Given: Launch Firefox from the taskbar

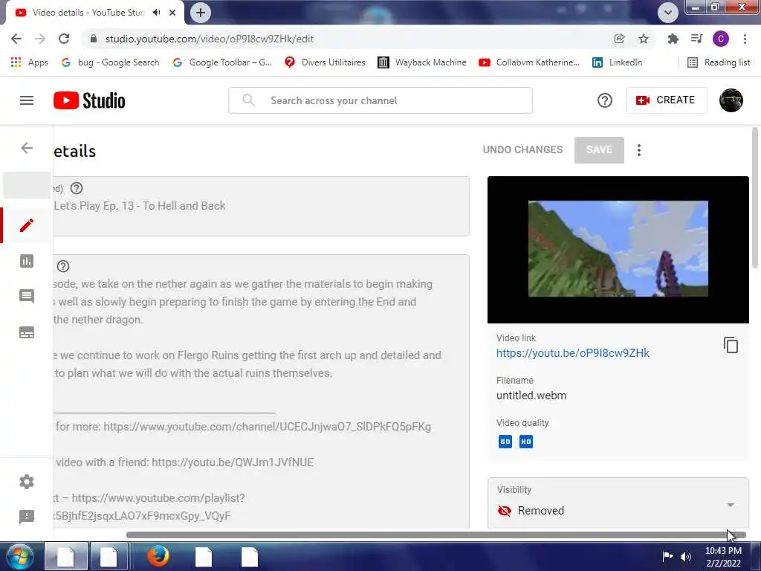Looking at the screenshot, I should tap(158, 556).
